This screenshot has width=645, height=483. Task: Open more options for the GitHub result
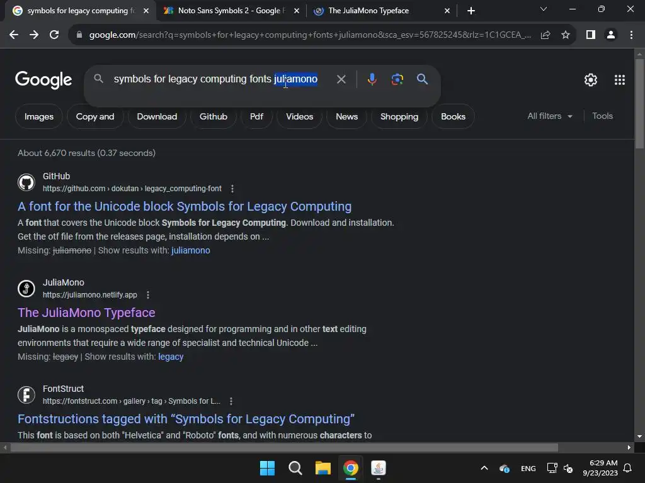pos(232,189)
